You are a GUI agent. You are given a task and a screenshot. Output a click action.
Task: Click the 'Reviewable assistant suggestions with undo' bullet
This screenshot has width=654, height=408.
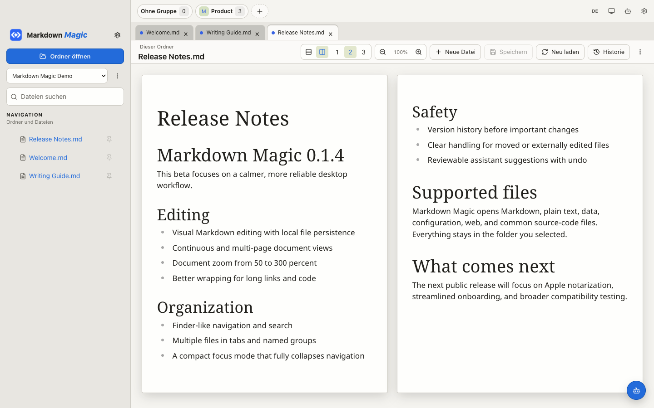(x=507, y=160)
